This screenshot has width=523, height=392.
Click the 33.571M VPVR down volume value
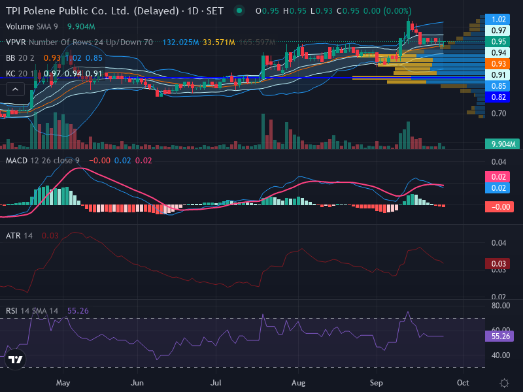coord(219,42)
